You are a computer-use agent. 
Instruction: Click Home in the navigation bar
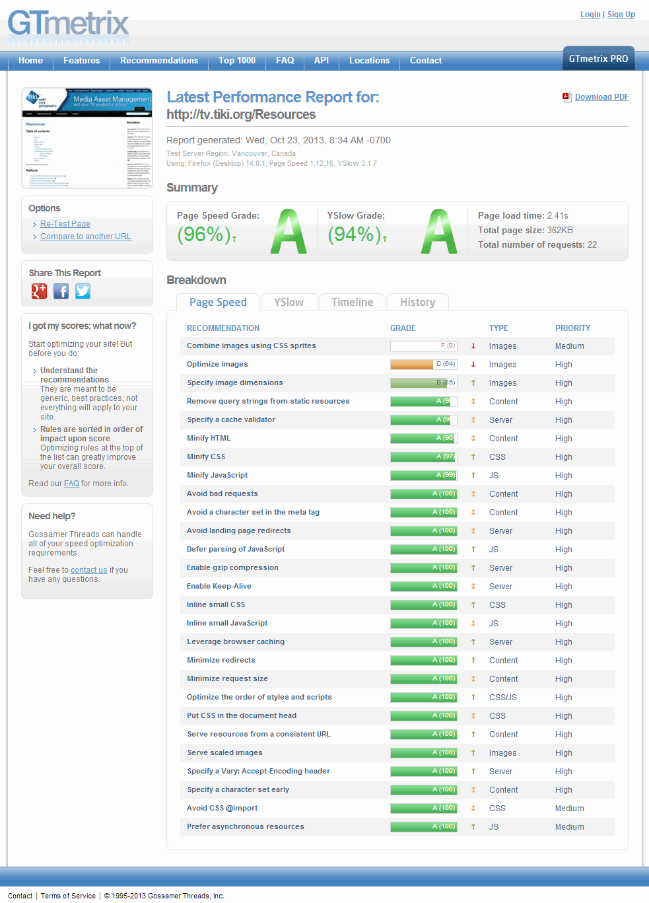(x=30, y=60)
